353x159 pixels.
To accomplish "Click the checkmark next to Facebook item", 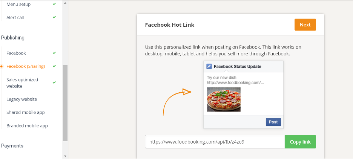I will coord(54,53).
